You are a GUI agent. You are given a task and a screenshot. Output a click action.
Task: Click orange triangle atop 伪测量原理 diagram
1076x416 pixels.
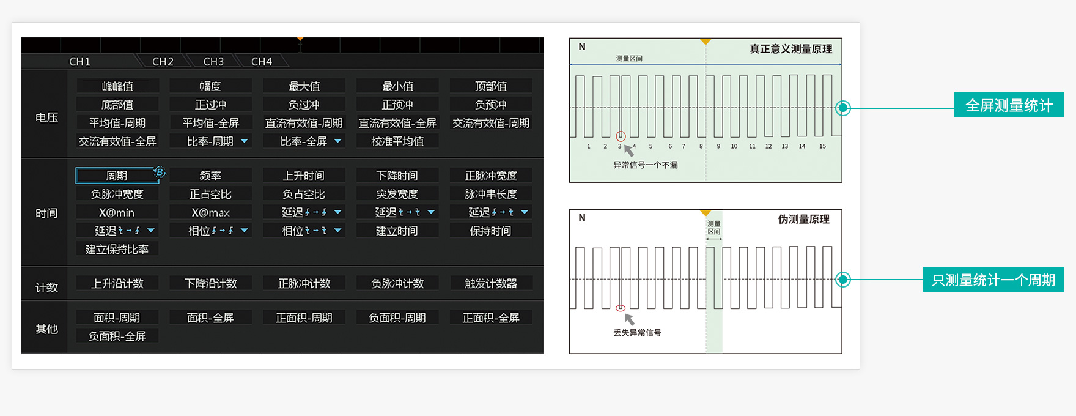[706, 214]
